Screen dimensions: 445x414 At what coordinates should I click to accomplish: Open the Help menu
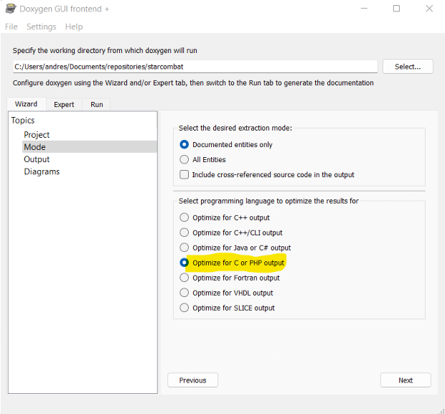(74, 27)
